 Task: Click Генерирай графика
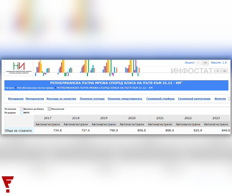click(160, 99)
